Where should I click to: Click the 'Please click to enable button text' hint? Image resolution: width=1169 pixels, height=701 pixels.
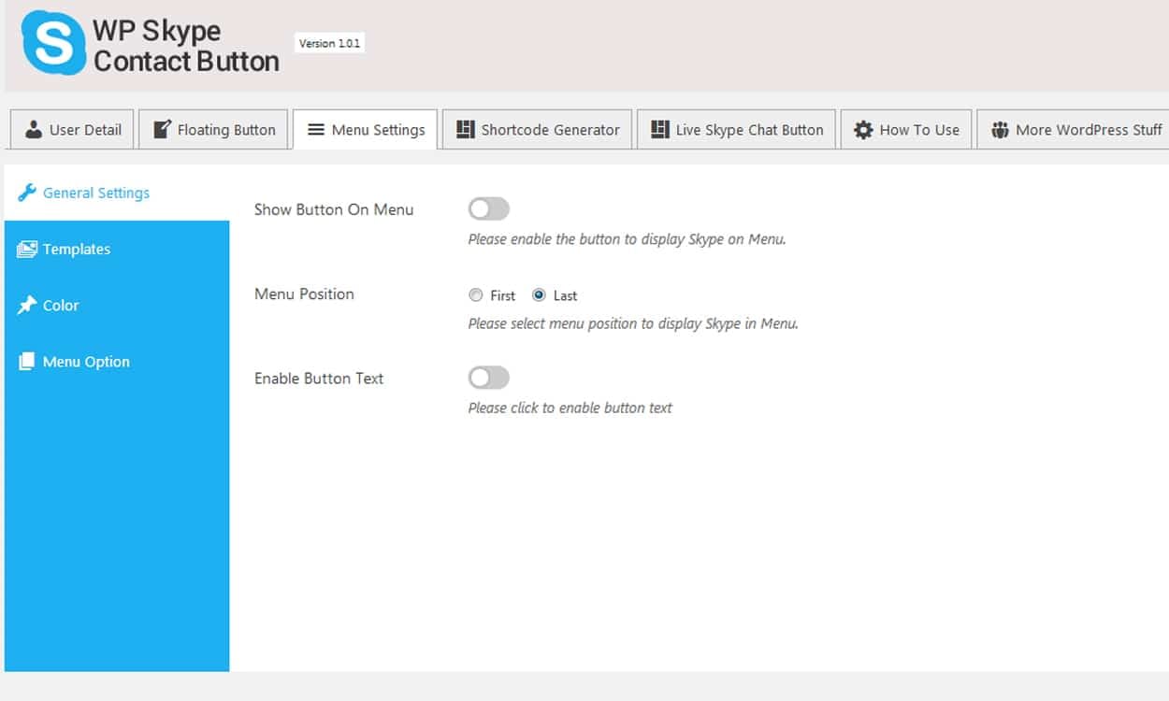(x=570, y=408)
